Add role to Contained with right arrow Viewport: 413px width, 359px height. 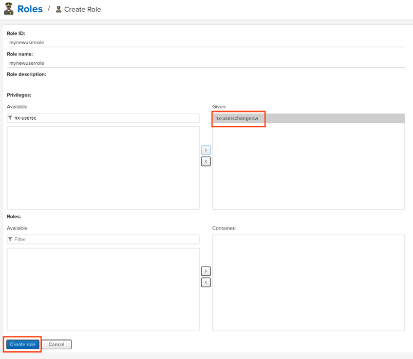coord(205,271)
